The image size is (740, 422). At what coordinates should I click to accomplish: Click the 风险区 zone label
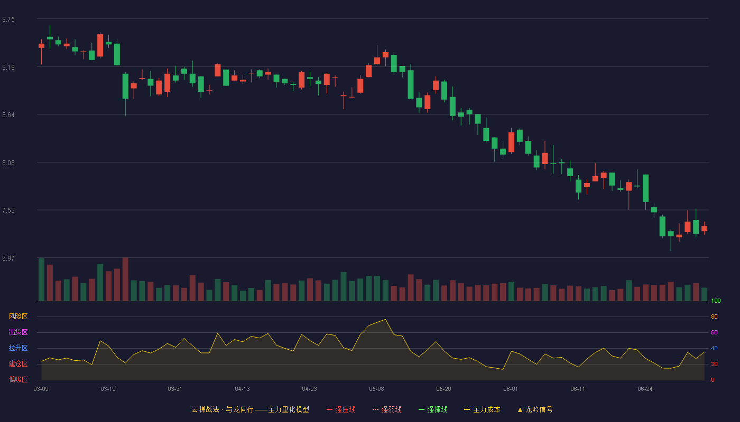pos(18,316)
